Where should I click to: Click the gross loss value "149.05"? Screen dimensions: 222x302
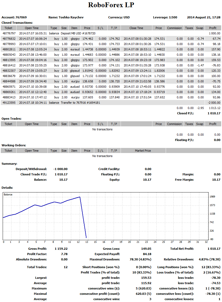coord(146,249)
